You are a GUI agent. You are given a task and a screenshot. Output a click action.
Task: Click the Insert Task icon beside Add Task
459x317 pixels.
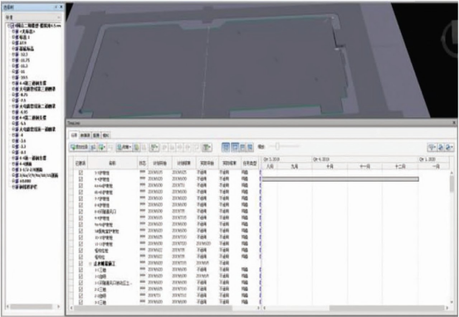(x=93, y=147)
